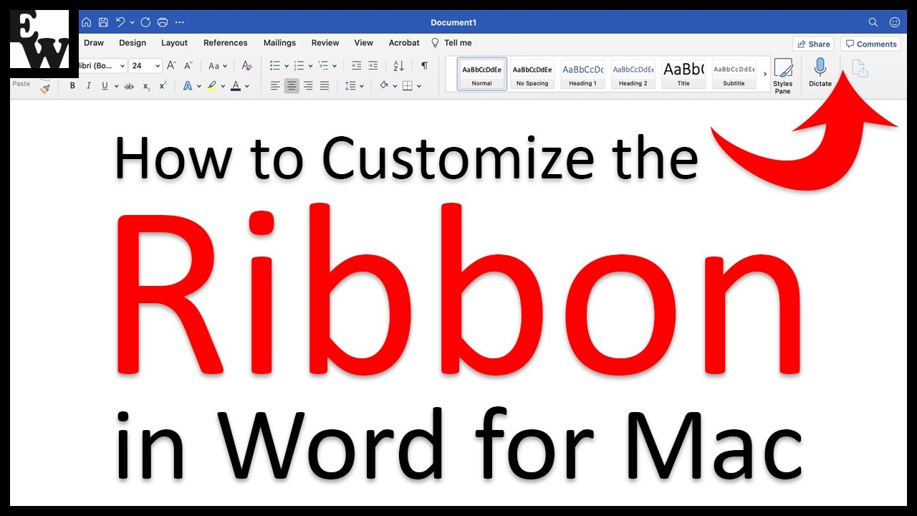The width and height of the screenshot is (917, 516).
Task: Increase paragraph indent
Action: click(x=373, y=65)
